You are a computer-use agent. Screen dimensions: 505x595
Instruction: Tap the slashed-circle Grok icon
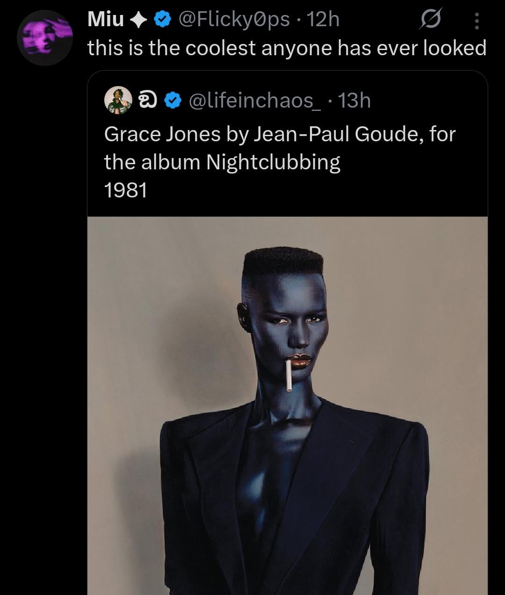(x=430, y=20)
